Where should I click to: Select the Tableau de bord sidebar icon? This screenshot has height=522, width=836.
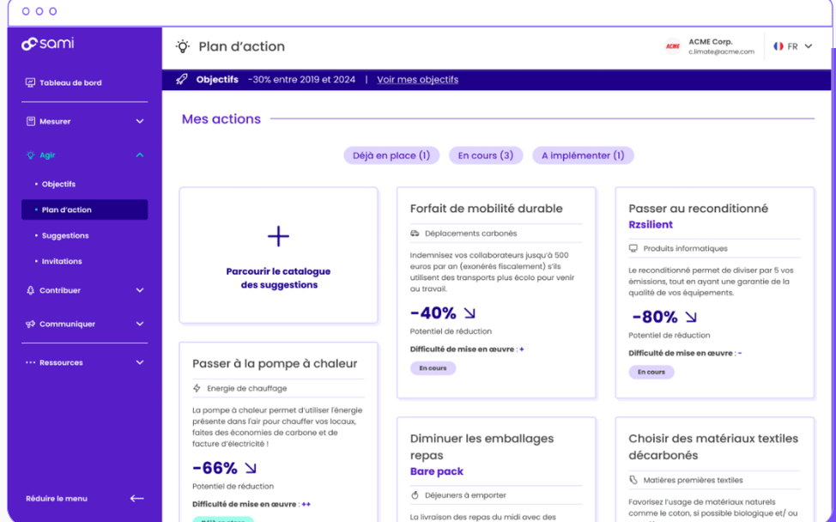(29, 82)
